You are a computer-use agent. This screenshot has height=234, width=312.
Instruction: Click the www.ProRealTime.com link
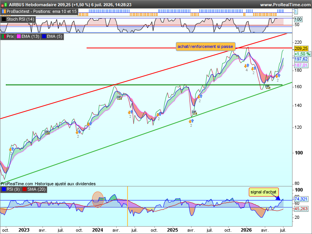(x=285, y=5)
